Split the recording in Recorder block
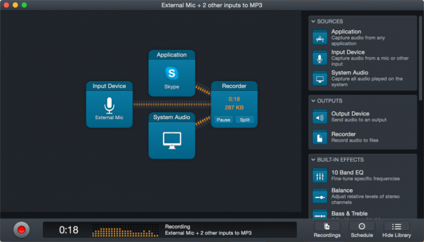Screen dimensions: 424x242 [245, 120]
